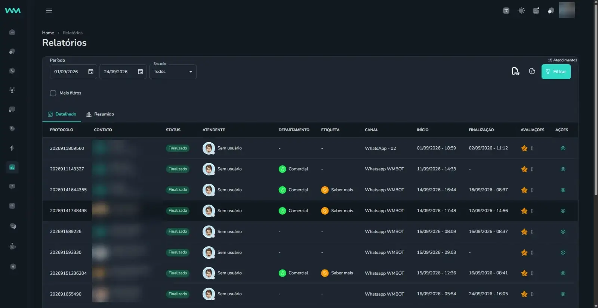
Task: Open the blurred user avatar in the header
Action: [567, 10]
